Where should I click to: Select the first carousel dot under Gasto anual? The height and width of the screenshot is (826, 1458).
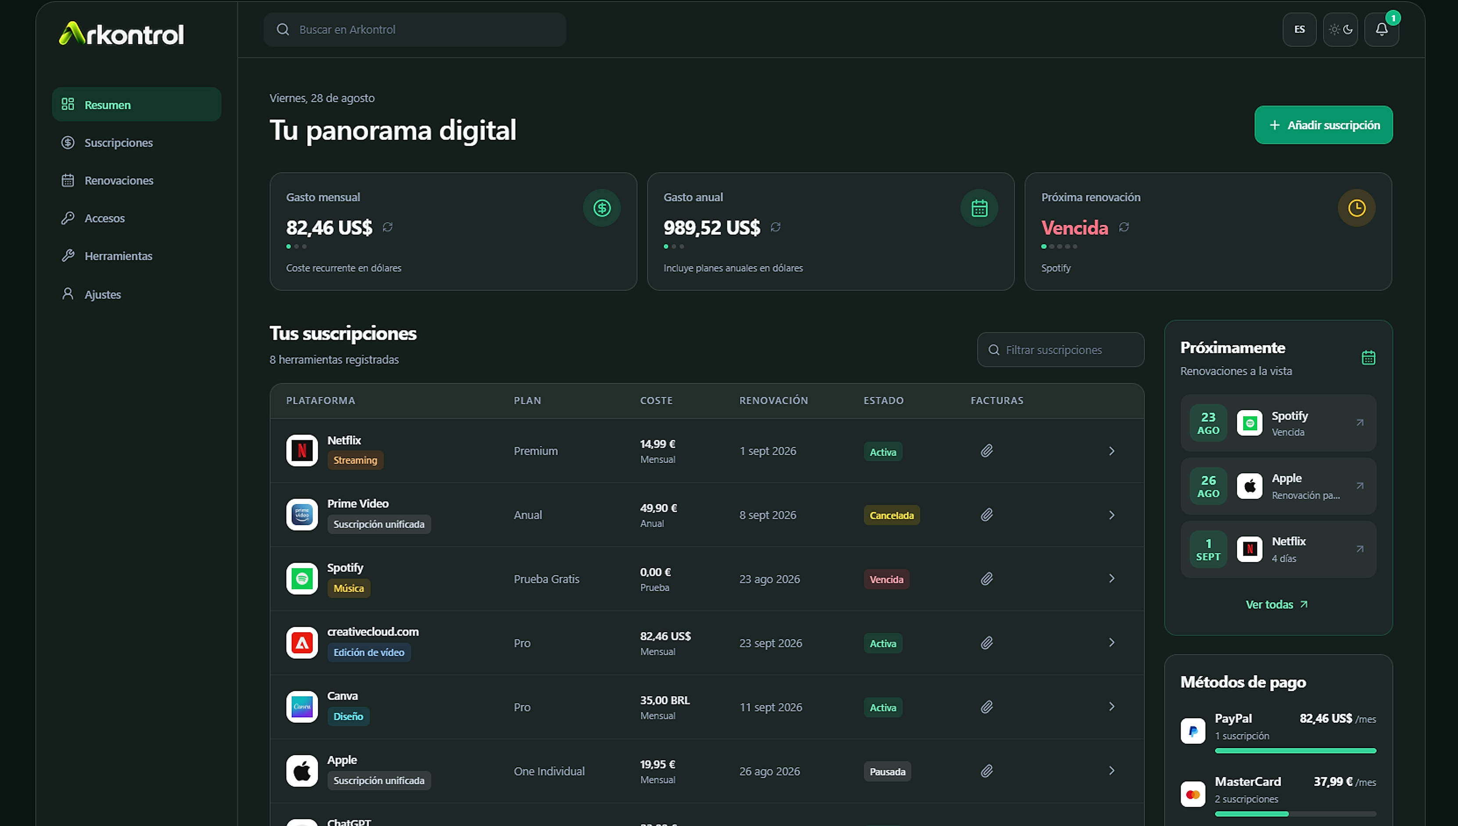coord(666,247)
